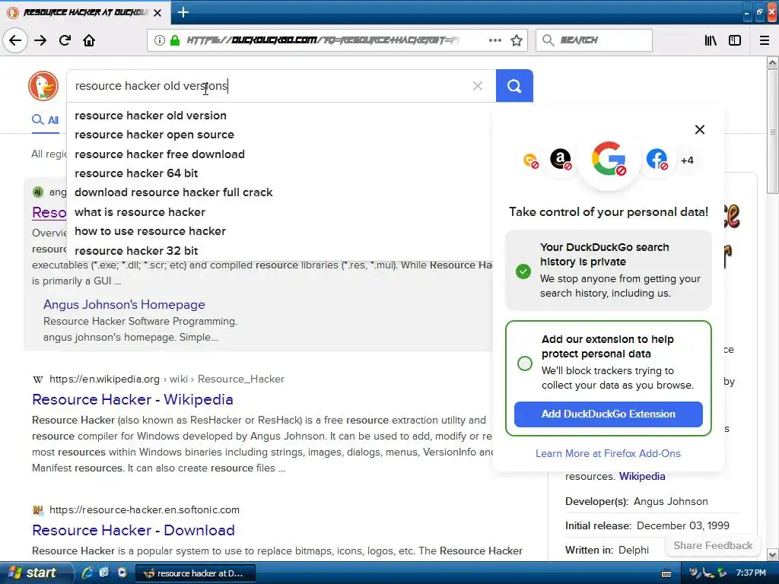The height and width of the screenshot is (584, 779).
Task: Bookmark this page with the star
Action: click(x=517, y=40)
